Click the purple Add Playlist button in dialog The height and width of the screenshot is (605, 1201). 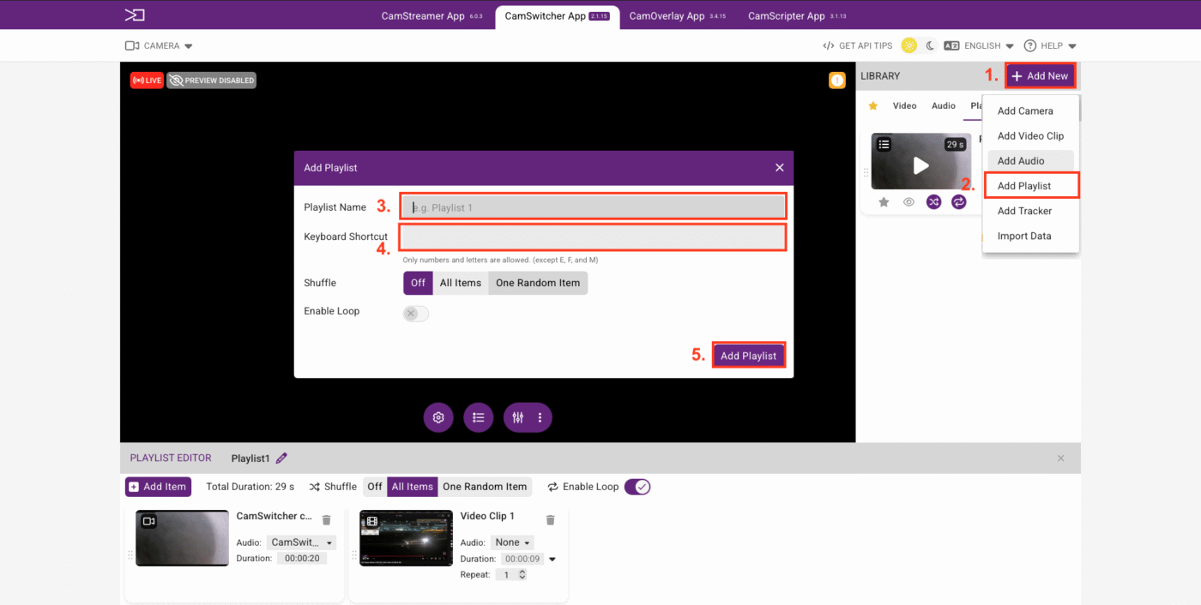(x=748, y=356)
